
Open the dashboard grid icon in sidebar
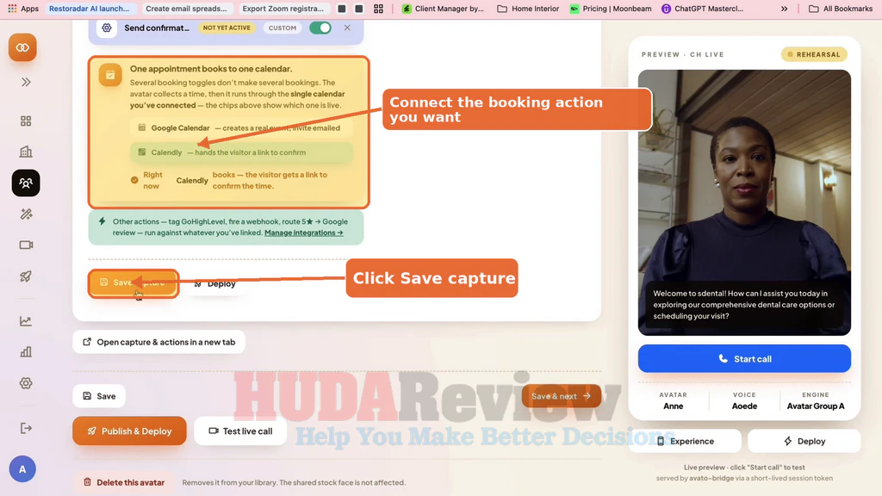pyautogui.click(x=26, y=121)
